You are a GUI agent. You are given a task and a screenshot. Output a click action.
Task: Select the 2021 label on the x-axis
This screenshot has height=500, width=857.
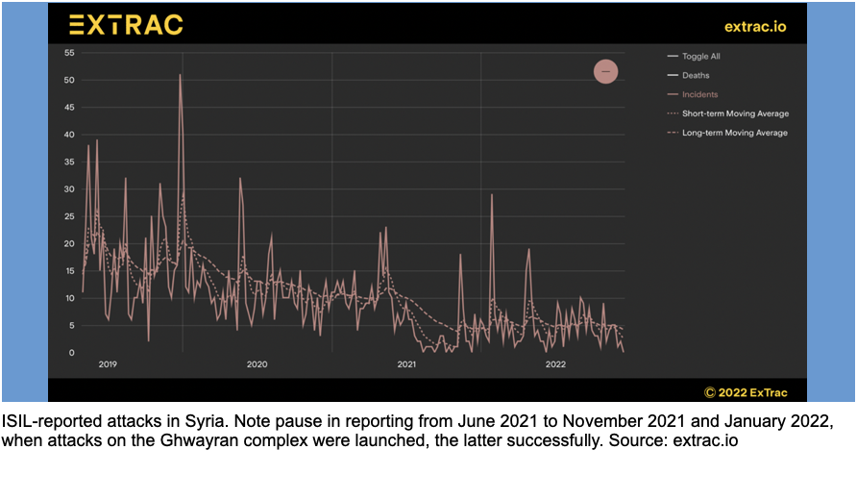(406, 364)
